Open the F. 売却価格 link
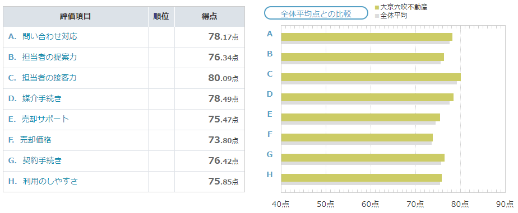Viewport: 518px width, 213px height. pyautogui.click(x=30, y=140)
